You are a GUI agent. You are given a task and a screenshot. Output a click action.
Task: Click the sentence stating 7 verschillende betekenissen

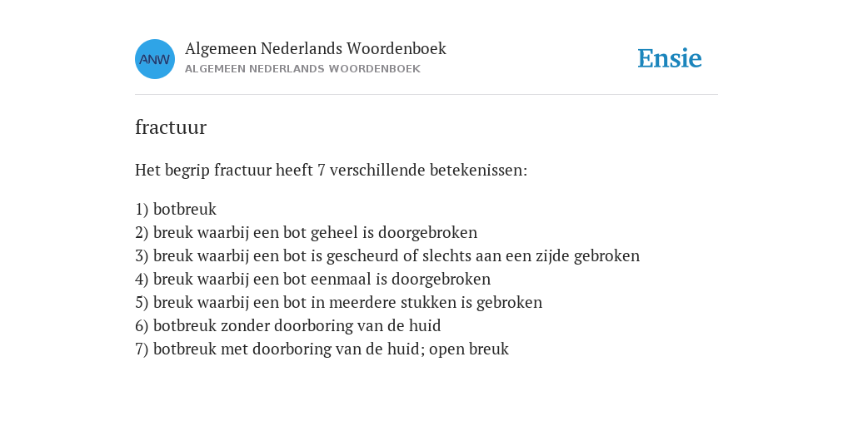(332, 171)
